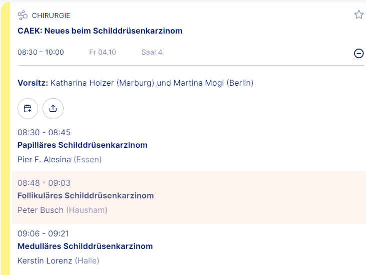Click speaker Pier F. Alesina
366x275 pixels.
[x=44, y=160]
